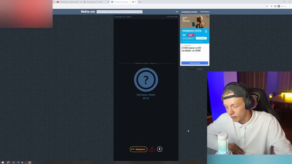
Task: Open the Chrome profile avatar
Action: [279, 6]
